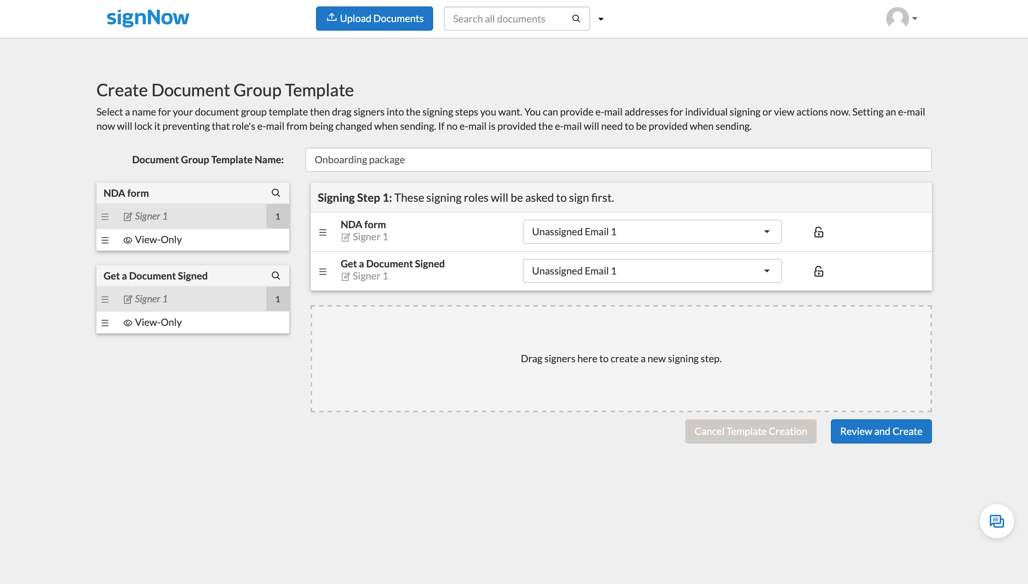This screenshot has width=1028, height=584.
Task: Open email dropdown for Get a Document Signed
Action: [652, 271]
